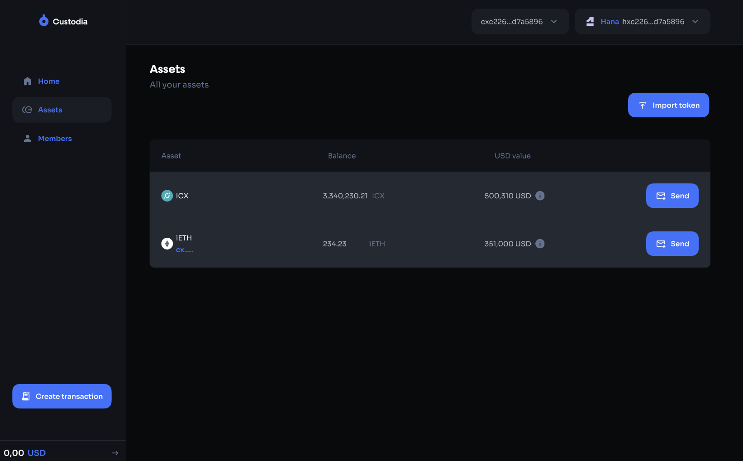The image size is (743, 461).
Task: Click the Members person icon
Action: pyautogui.click(x=28, y=139)
